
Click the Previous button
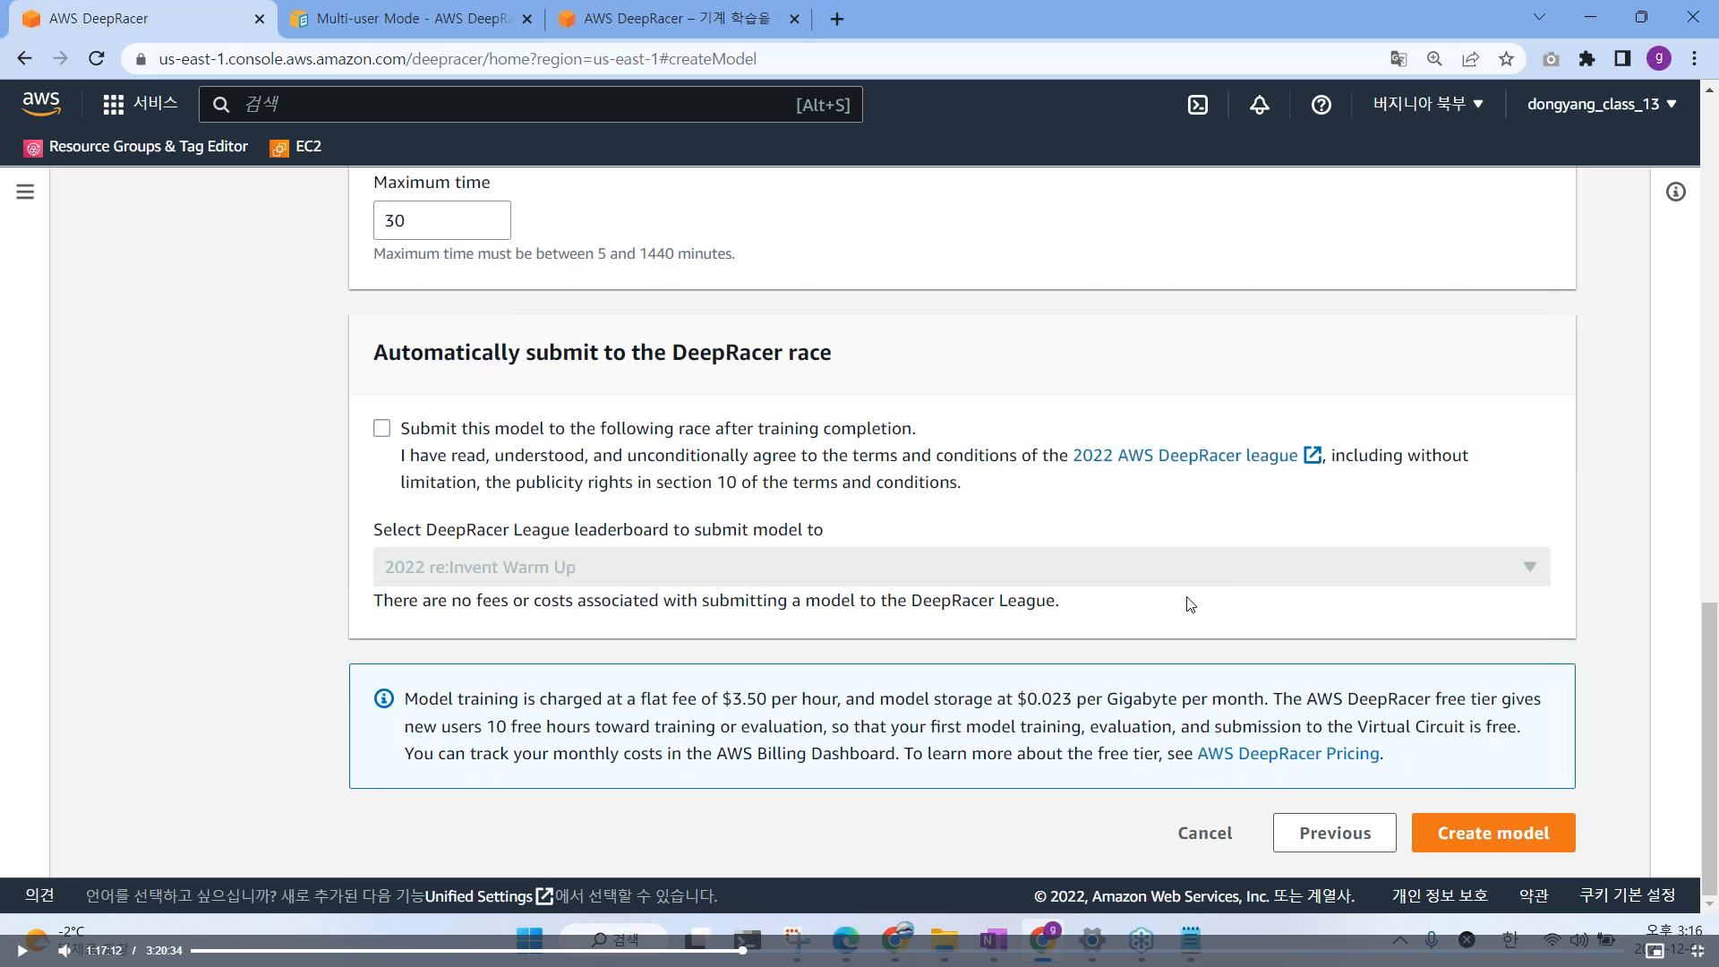click(x=1334, y=833)
